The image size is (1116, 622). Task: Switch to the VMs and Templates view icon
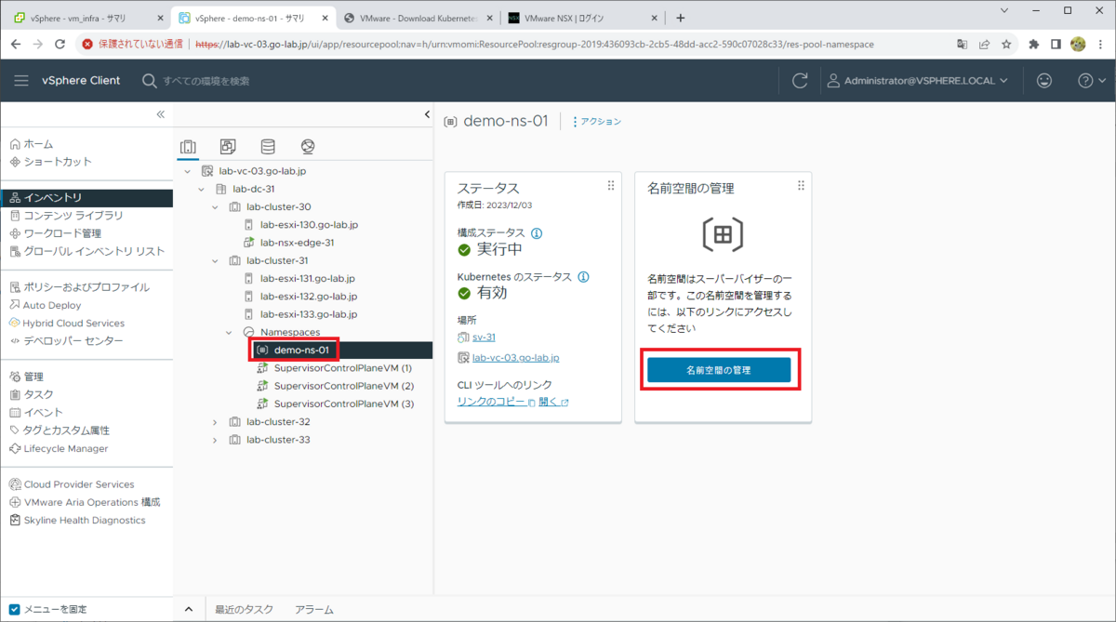(226, 146)
